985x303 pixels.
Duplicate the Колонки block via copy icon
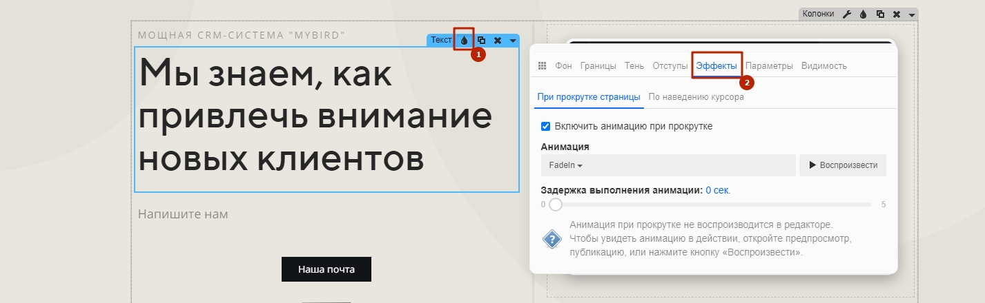[x=880, y=14]
